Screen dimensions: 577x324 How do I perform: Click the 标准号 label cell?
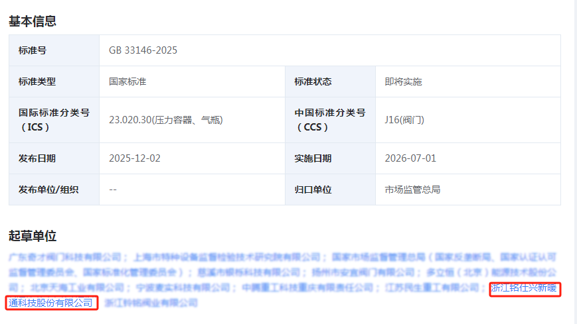54,51
